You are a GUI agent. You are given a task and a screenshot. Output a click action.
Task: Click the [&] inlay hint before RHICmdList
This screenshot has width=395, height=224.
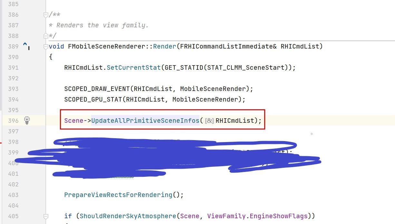tap(209, 121)
